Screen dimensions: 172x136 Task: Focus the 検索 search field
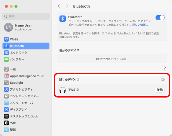click(x=26, y=16)
